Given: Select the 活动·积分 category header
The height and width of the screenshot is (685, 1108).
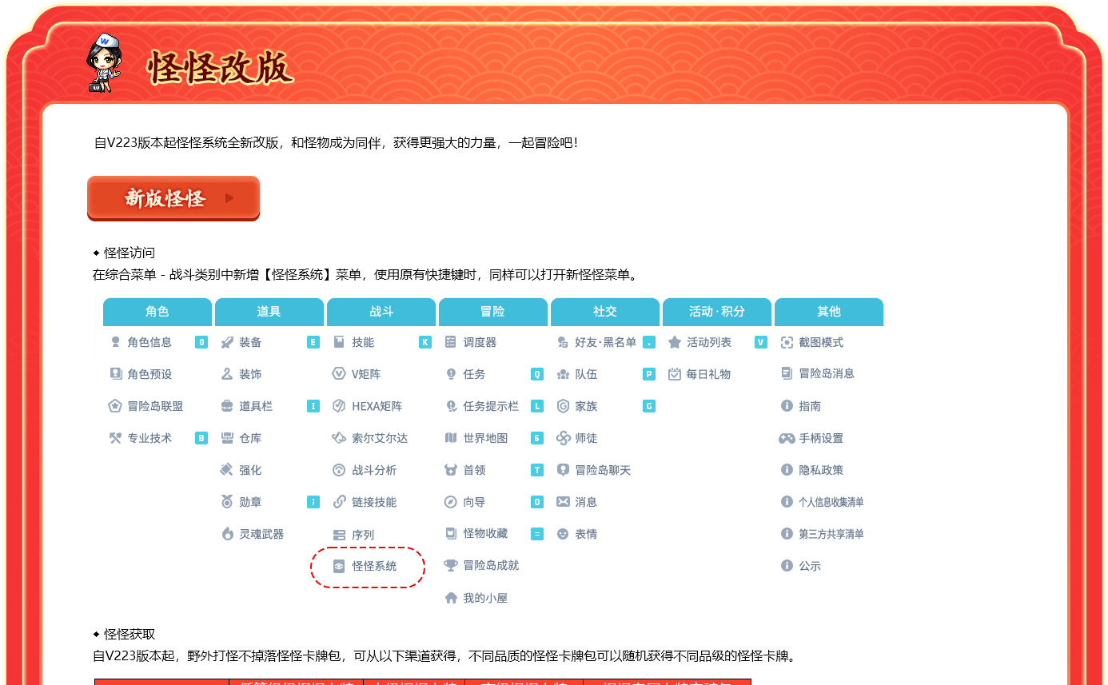Looking at the screenshot, I should point(717,312).
